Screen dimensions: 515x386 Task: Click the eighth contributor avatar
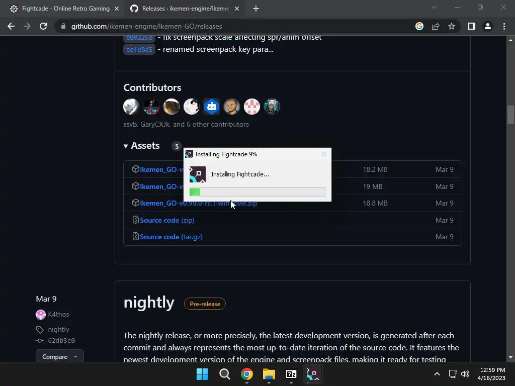[x=272, y=107]
